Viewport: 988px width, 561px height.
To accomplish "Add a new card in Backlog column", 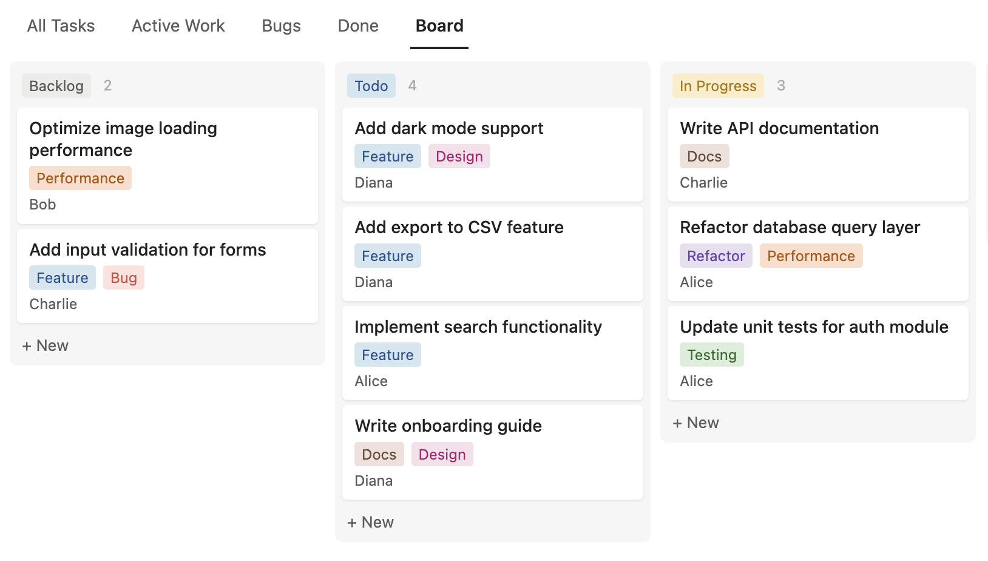I will pyautogui.click(x=46, y=346).
